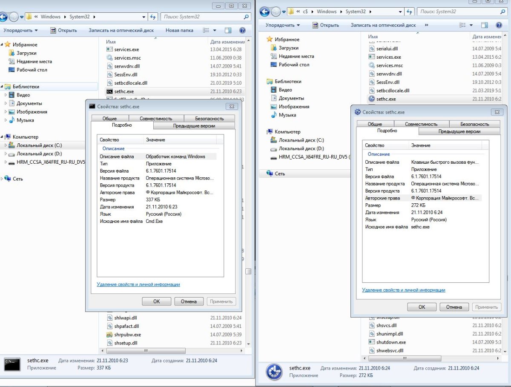Switch to Безопасность tab in right dialog
This screenshot has height=387, width=511.
pos(474,124)
